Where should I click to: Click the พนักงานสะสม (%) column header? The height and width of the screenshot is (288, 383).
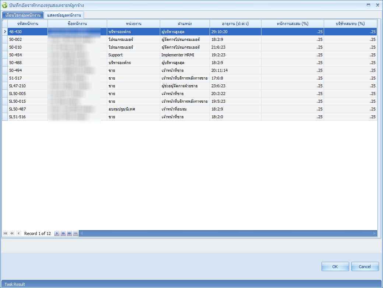[x=292, y=24]
